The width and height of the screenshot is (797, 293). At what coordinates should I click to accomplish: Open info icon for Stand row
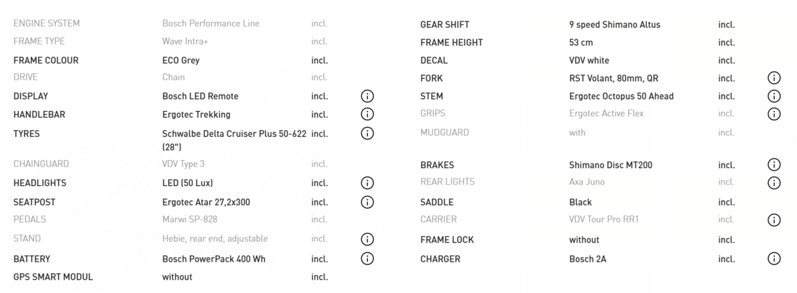point(367,239)
